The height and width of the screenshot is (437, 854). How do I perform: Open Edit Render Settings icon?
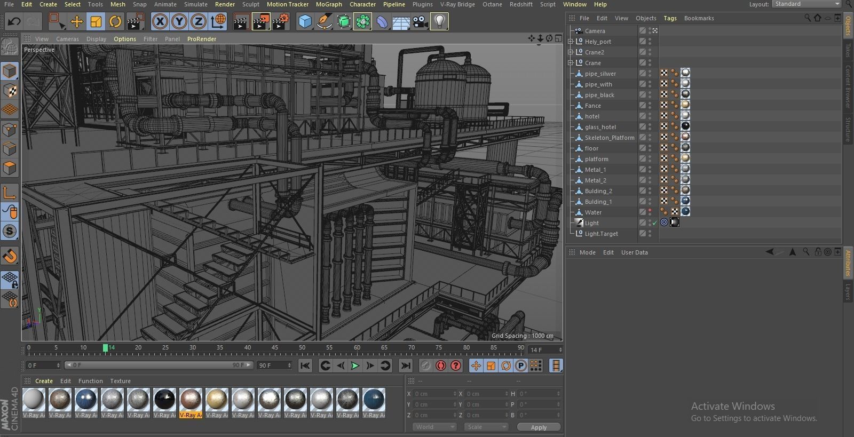point(281,22)
